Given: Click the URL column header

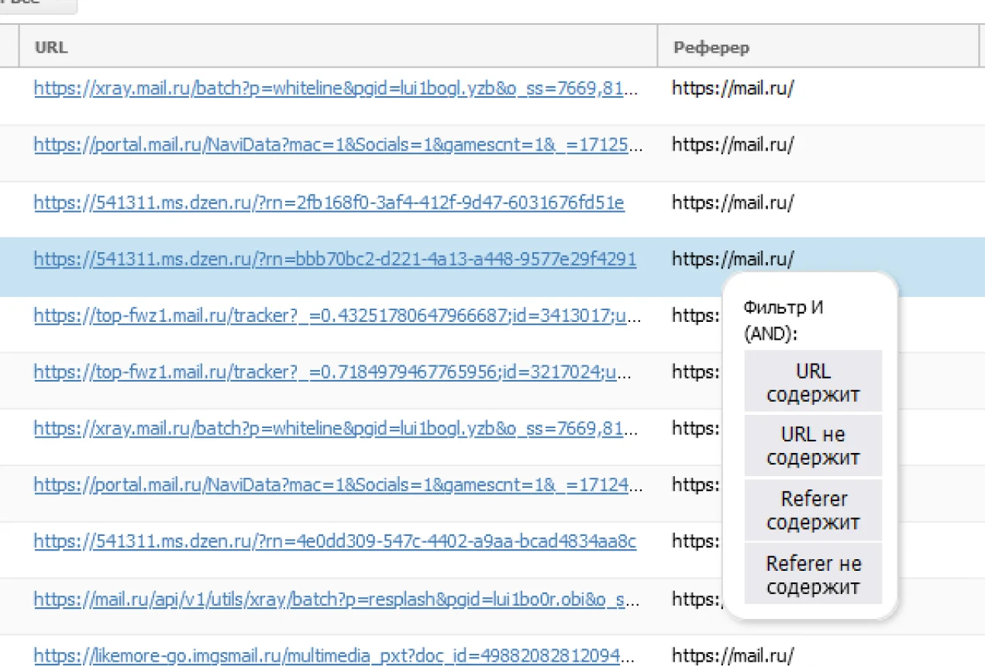Looking at the screenshot, I should click(338, 47).
